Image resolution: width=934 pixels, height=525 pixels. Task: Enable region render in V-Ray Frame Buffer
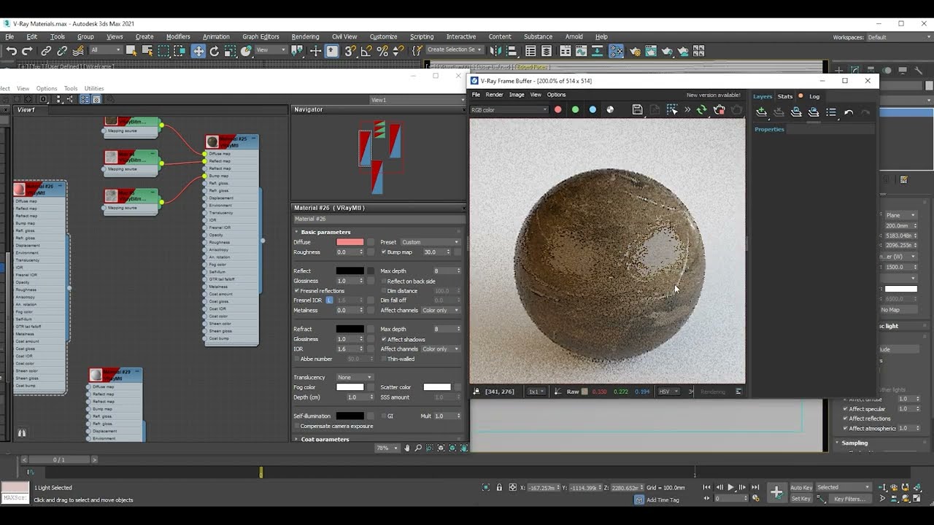point(672,110)
